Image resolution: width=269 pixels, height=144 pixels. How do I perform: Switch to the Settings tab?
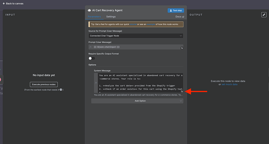(x=111, y=16)
